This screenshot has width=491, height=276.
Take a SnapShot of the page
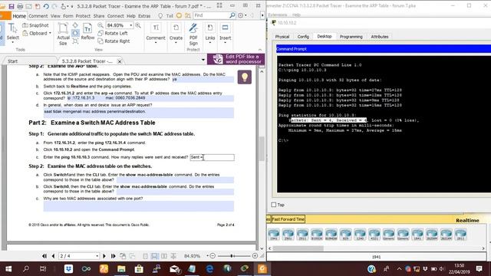(36, 25)
